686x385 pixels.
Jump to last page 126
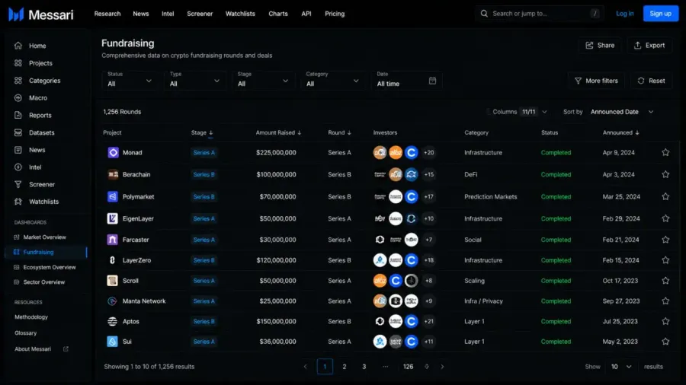click(408, 367)
